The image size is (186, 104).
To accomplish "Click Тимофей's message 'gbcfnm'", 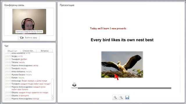I will coord(24,59).
